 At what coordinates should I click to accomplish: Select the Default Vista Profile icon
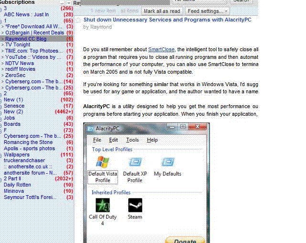[103, 162]
